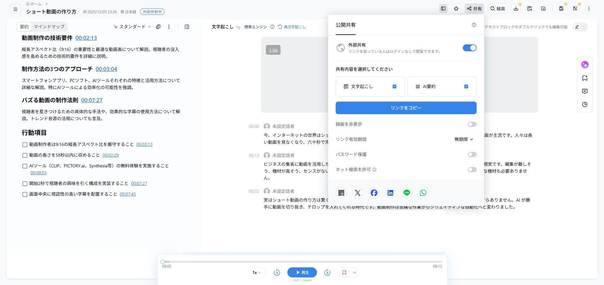Click the 再文字起こし link
Screen dimensions: 604x285
292,27
